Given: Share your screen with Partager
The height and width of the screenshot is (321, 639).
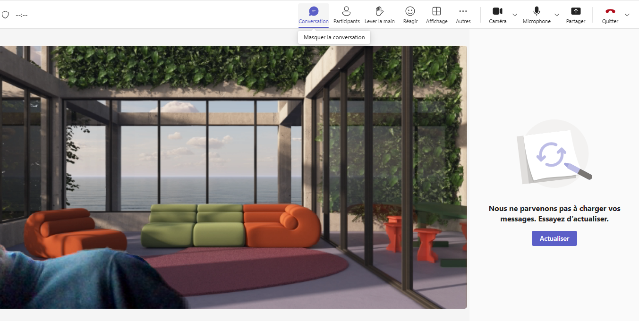Looking at the screenshot, I should [x=576, y=15].
